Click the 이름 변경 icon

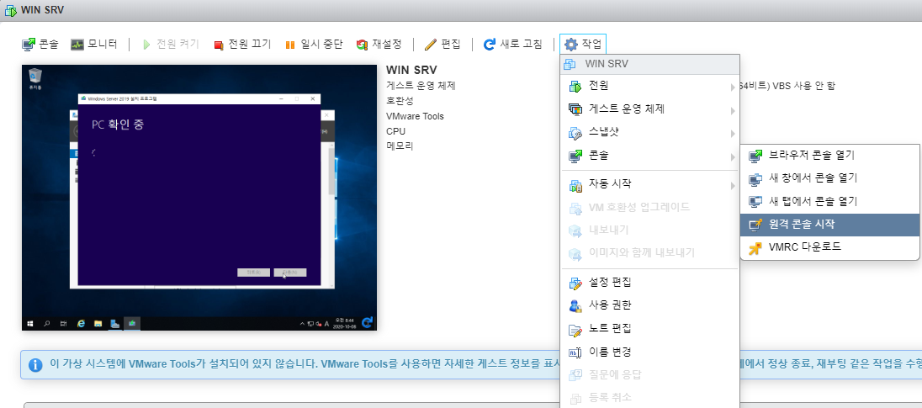575,352
